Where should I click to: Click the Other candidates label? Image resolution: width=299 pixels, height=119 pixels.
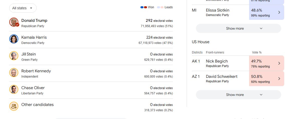37,105
